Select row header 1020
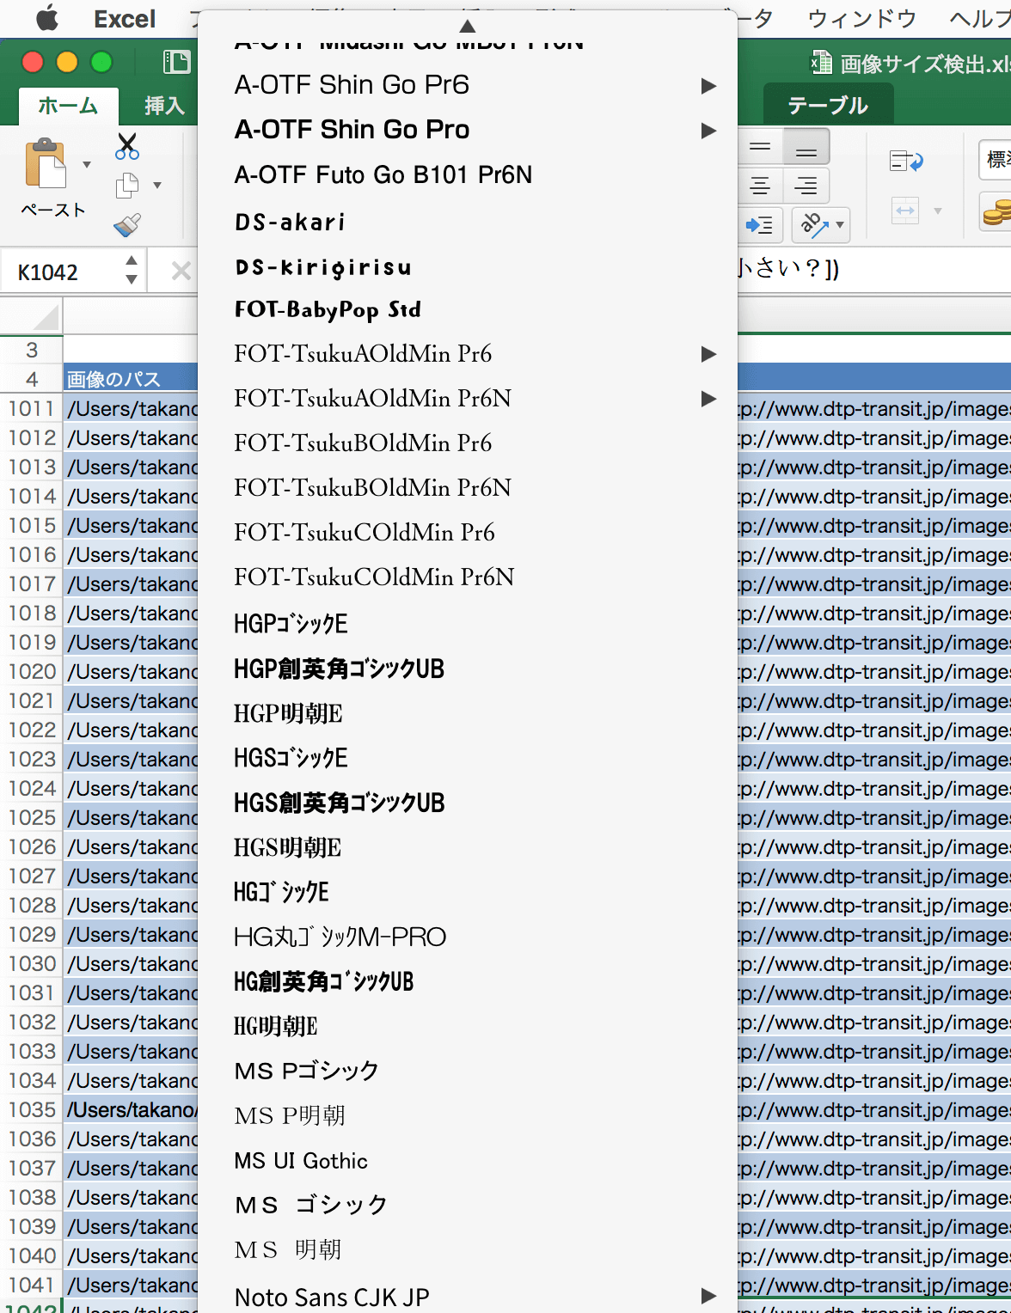Image resolution: width=1011 pixels, height=1313 pixels. click(x=32, y=671)
